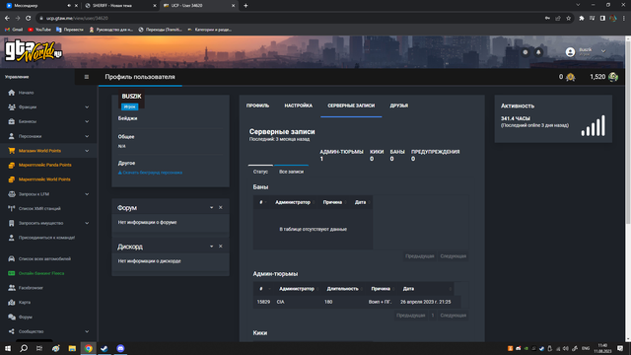Click the Форум chat bubbles icon
Viewport: 631px width, 355px height.
coord(11,318)
